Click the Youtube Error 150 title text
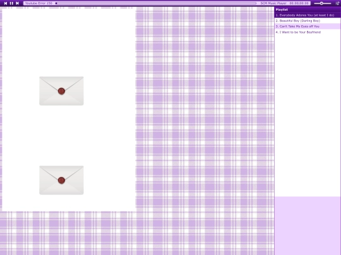This screenshot has width=341, height=255. point(39,3)
